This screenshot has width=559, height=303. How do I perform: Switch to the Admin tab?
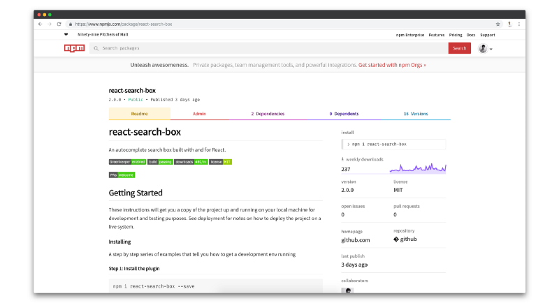pos(199,114)
